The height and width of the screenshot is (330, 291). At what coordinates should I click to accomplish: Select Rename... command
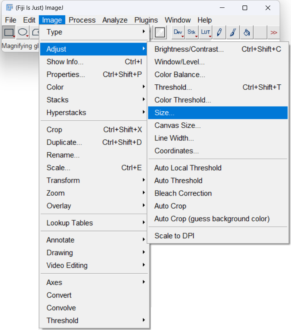[x=94, y=155]
